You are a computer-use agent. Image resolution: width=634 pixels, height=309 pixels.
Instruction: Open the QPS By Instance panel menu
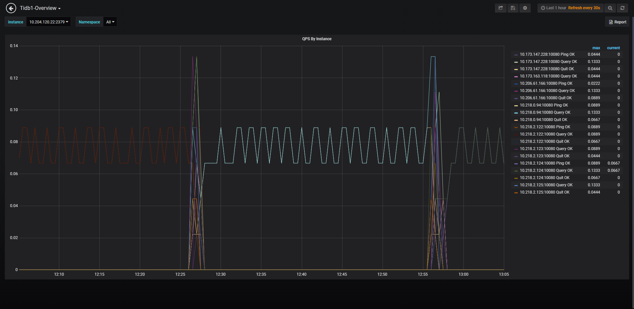point(316,39)
